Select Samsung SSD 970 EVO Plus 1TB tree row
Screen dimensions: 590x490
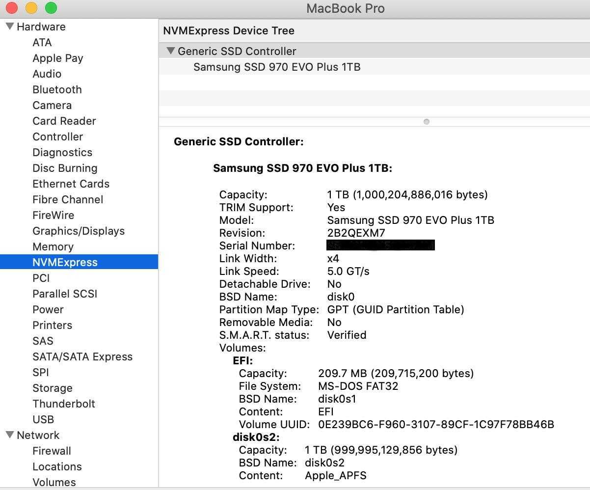374,67
